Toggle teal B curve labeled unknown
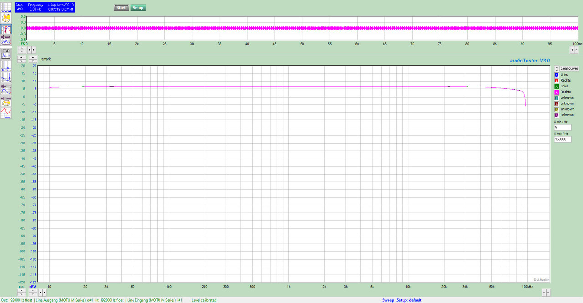 point(557,98)
